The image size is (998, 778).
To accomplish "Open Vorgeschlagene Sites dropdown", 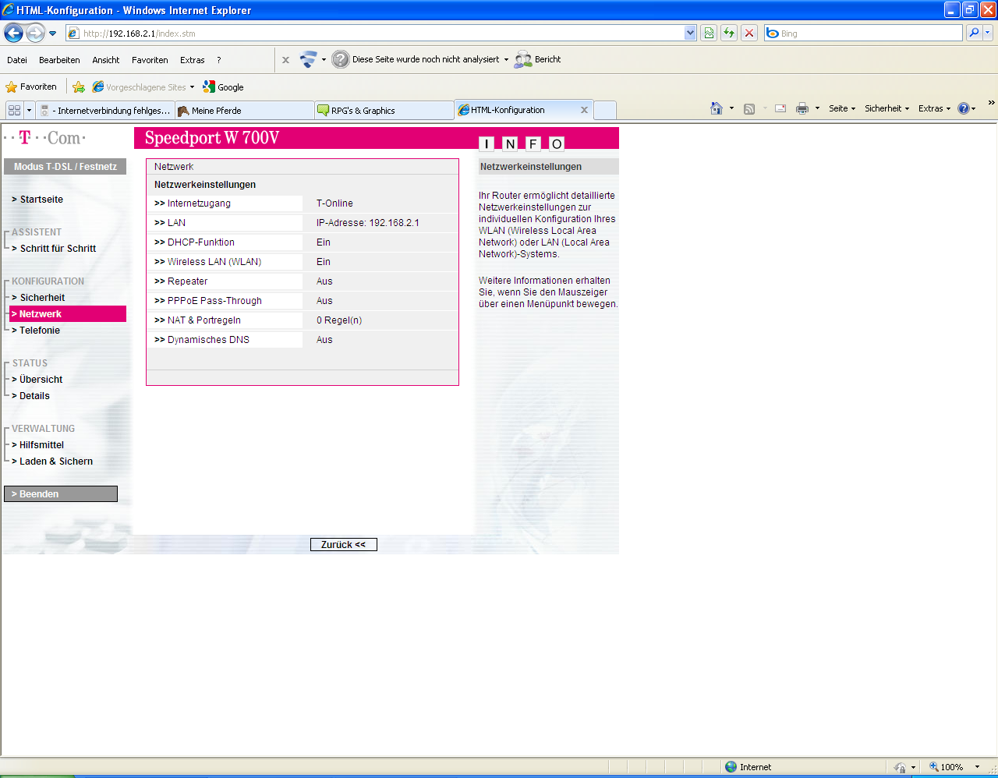I will pos(143,87).
